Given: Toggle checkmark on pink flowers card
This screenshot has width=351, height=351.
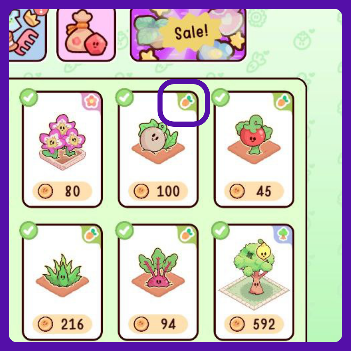Looking at the screenshot, I should (x=29, y=97).
